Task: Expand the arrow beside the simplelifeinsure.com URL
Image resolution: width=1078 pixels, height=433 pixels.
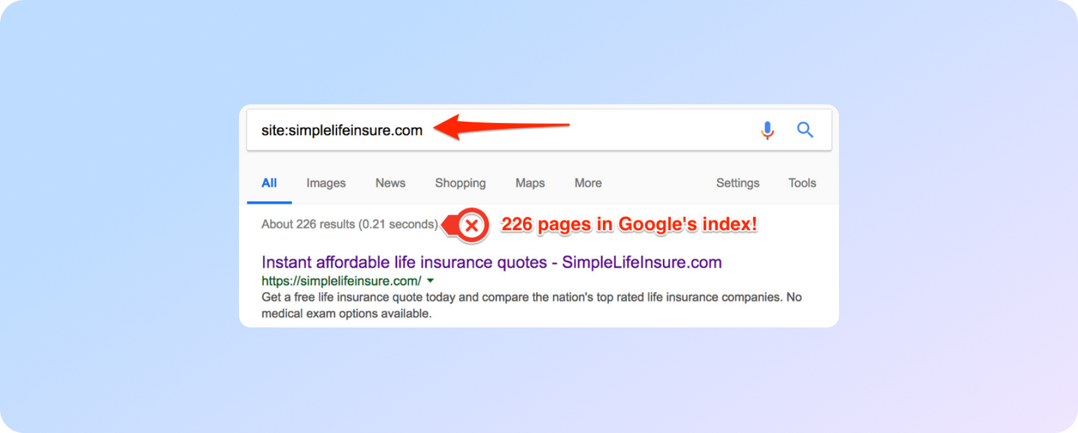Action: 430,281
